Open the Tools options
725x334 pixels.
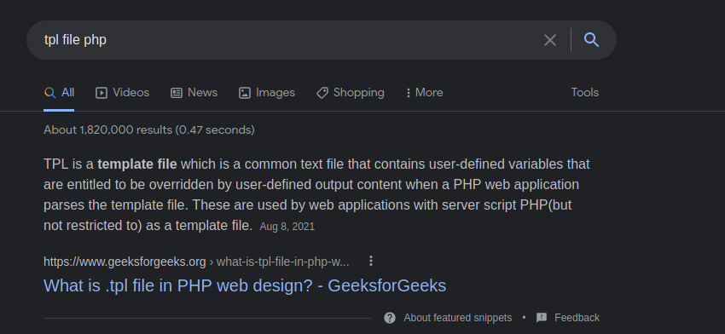(x=584, y=93)
